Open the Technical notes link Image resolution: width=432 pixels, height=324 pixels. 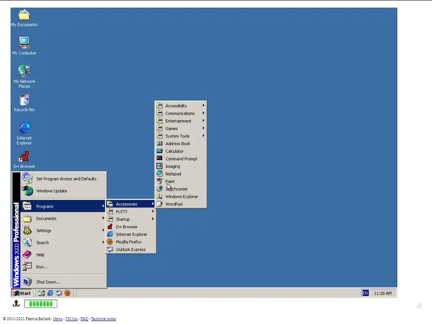tap(103, 319)
